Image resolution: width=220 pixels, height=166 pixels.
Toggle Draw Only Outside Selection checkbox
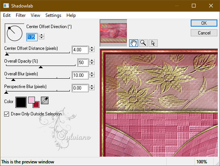point(7,114)
